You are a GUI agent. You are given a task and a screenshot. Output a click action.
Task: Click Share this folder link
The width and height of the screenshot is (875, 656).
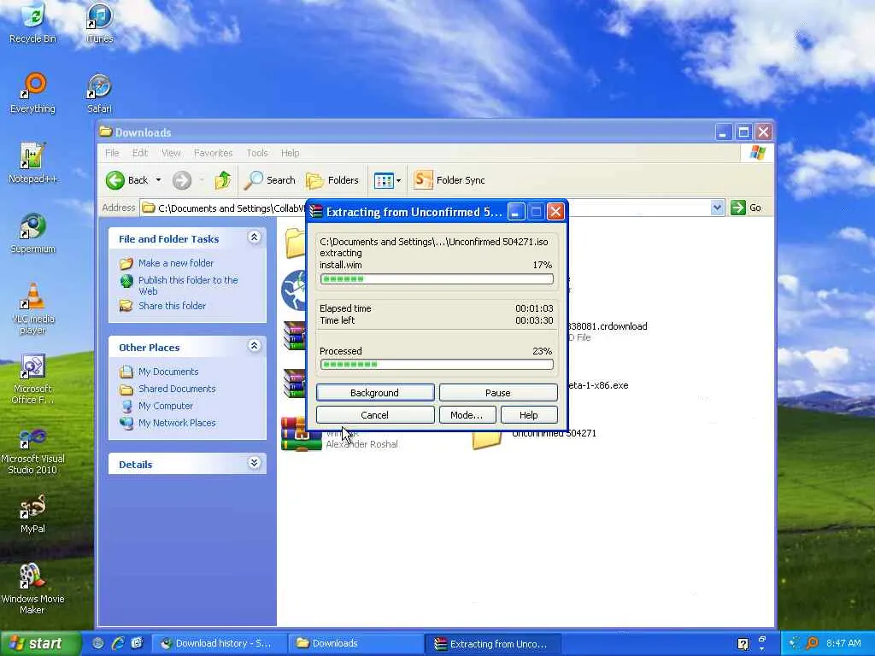pos(172,306)
